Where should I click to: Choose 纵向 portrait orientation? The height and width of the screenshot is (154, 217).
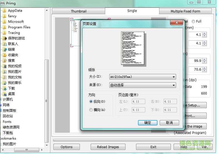point(91,101)
